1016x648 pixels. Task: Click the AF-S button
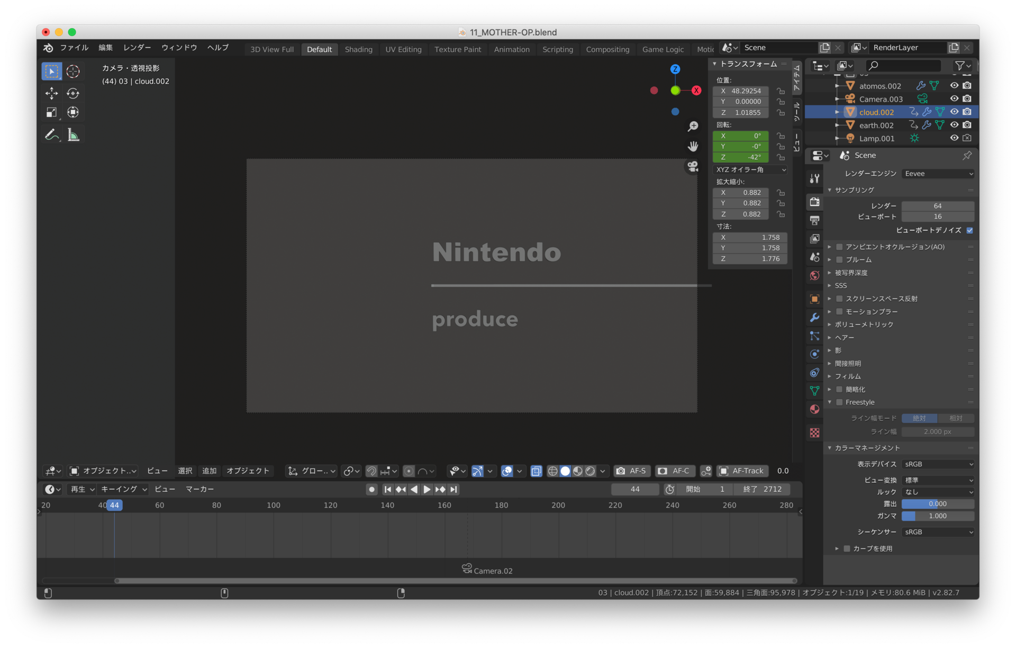[x=632, y=471]
